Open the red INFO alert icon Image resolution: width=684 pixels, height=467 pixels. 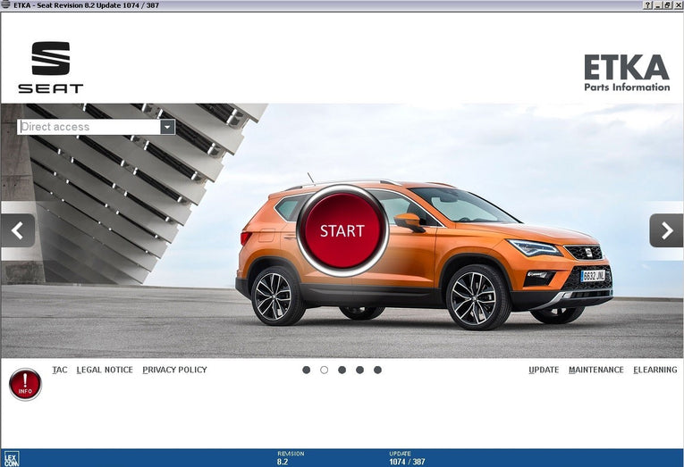tap(25, 385)
